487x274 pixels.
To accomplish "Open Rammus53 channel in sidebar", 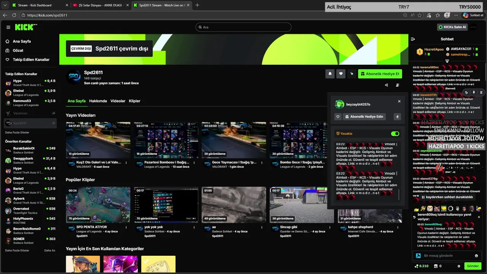I will [30, 103].
